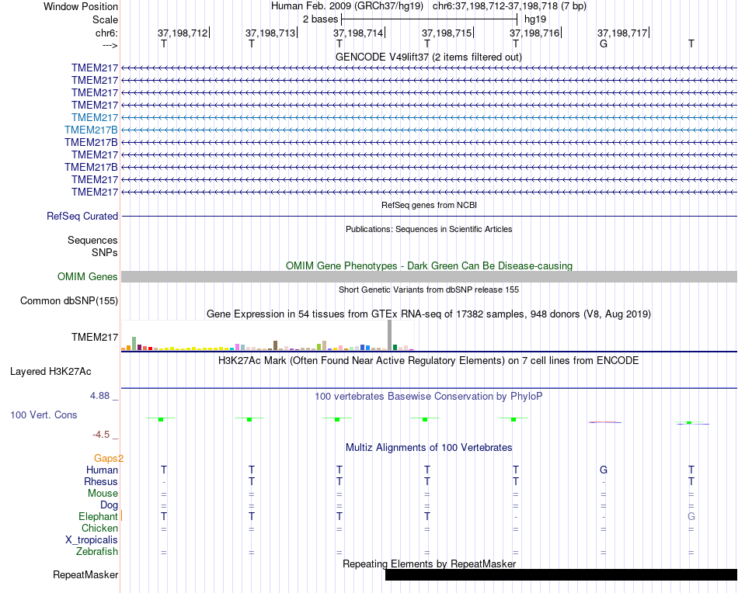The image size is (738, 593).
Task: Select the RefSeq Curated track label
Action: (x=82, y=216)
